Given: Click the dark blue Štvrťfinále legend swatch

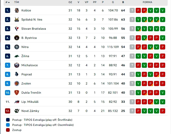Looking at the screenshot, I should click(8, 120).
